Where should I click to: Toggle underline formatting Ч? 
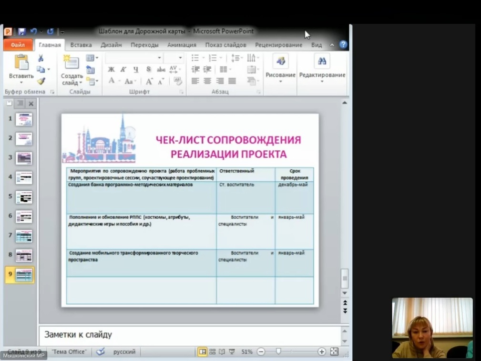[x=135, y=69]
